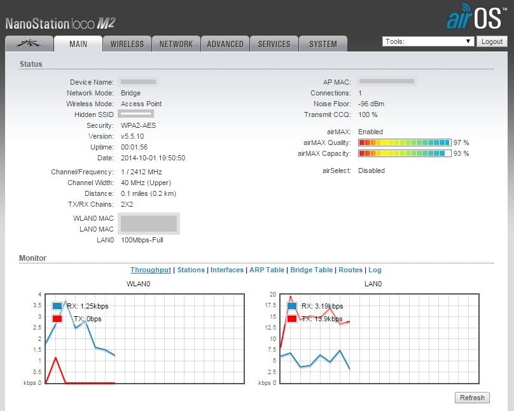
Task: Click blue RX legend swatch in LAN0 graph
Action: click(x=292, y=306)
